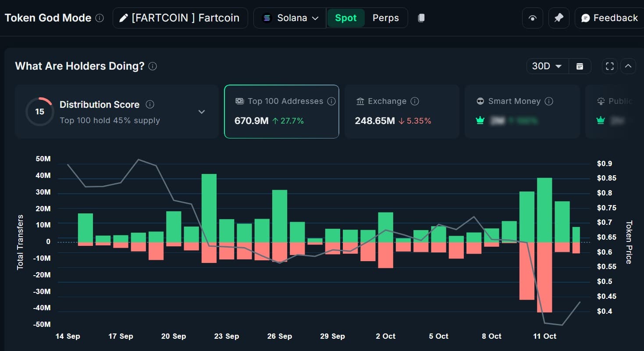The image size is (644, 351).
Task: Click the fullscreen expand icon on the chart panel
Action: (609, 66)
